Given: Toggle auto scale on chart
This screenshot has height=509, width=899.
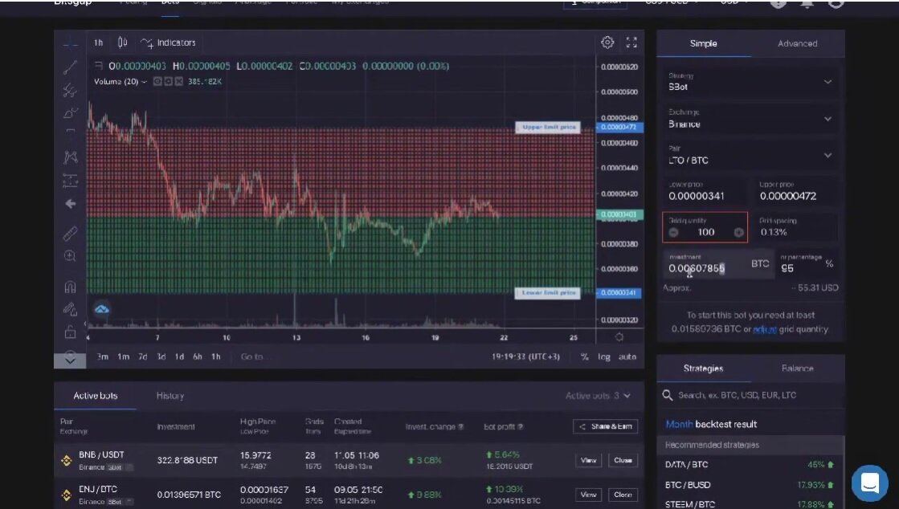Looking at the screenshot, I should (x=627, y=356).
